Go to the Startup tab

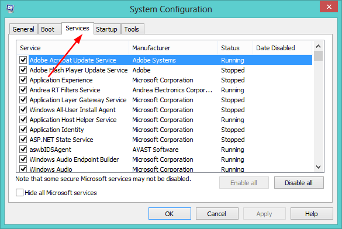click(106, 29)
